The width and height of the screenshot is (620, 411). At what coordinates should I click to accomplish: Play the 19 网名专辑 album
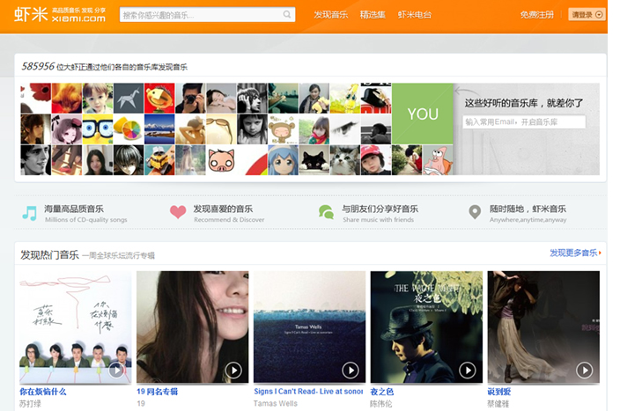click(x=233, y=370)
